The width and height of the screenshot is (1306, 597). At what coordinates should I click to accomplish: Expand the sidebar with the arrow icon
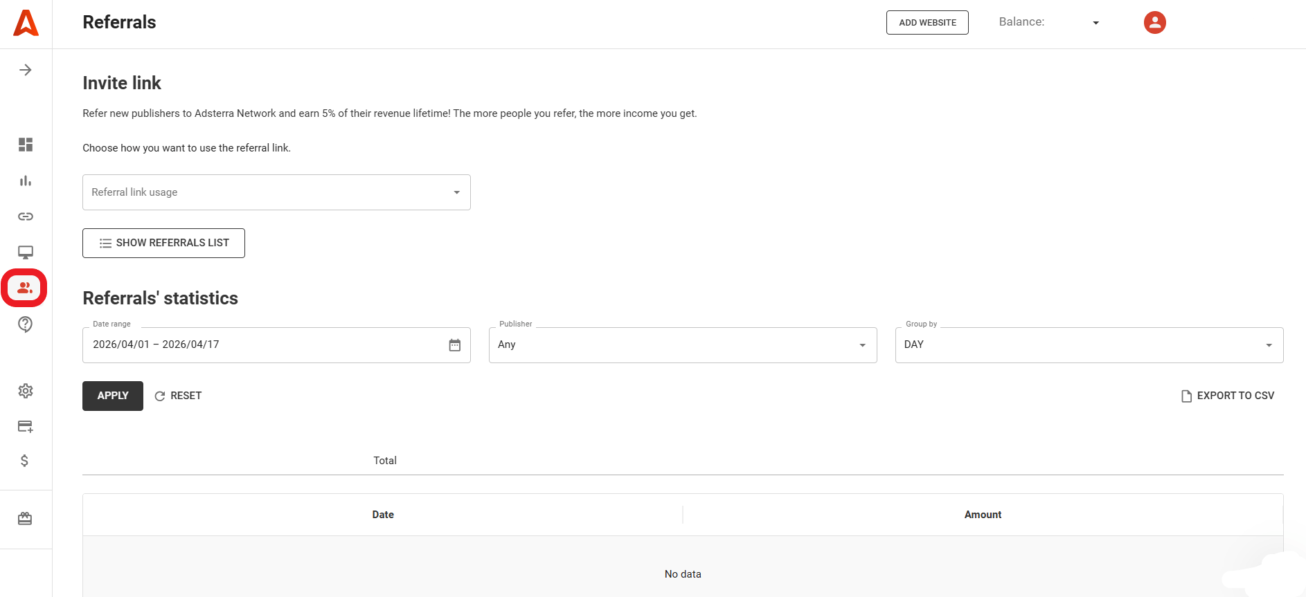pos(26,70)
